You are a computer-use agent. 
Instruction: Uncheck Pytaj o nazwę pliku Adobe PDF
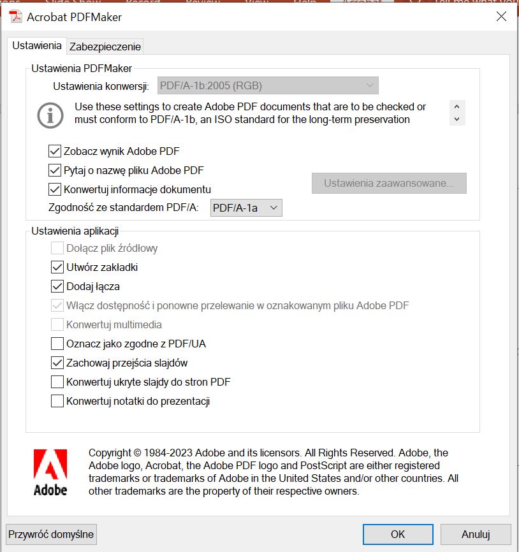[x=54, y=170]
